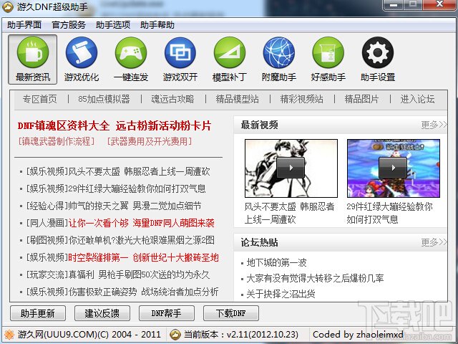Open the 官方服务 menu
This screenshot has height=344, width=458.
pyautogui.click(x=69, y=25)
